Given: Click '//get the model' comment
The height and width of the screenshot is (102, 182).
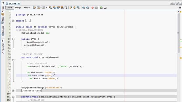Looking at the screenshot, I should [37, 63].
